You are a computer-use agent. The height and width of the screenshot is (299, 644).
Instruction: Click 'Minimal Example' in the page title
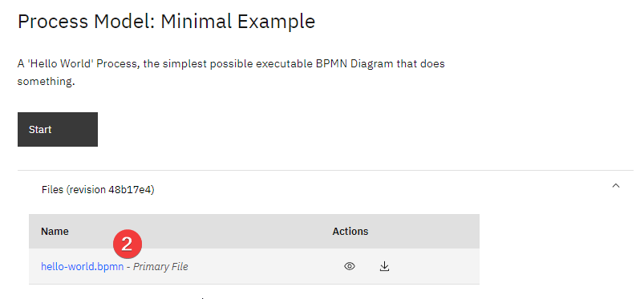(238, 22)
